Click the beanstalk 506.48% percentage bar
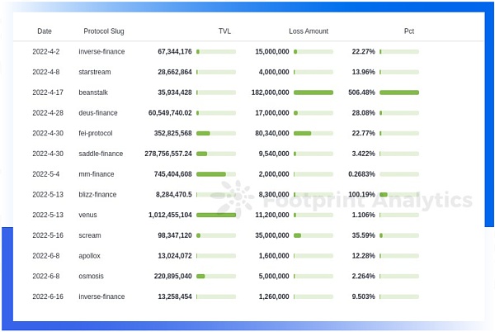Image resolution: width=495 pixels, height=332 pixels. click(399, 92)
